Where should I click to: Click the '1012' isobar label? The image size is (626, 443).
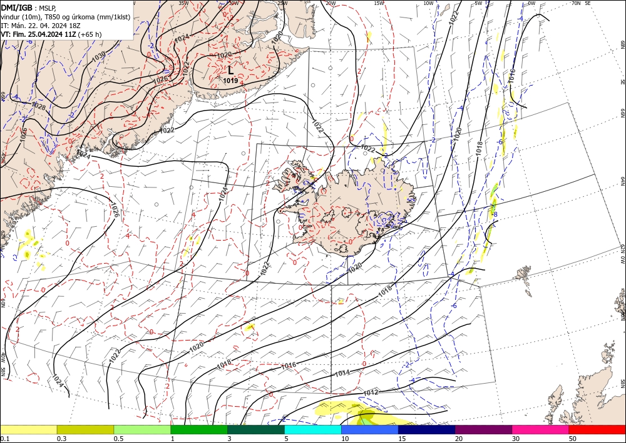[x=371, y=393]
